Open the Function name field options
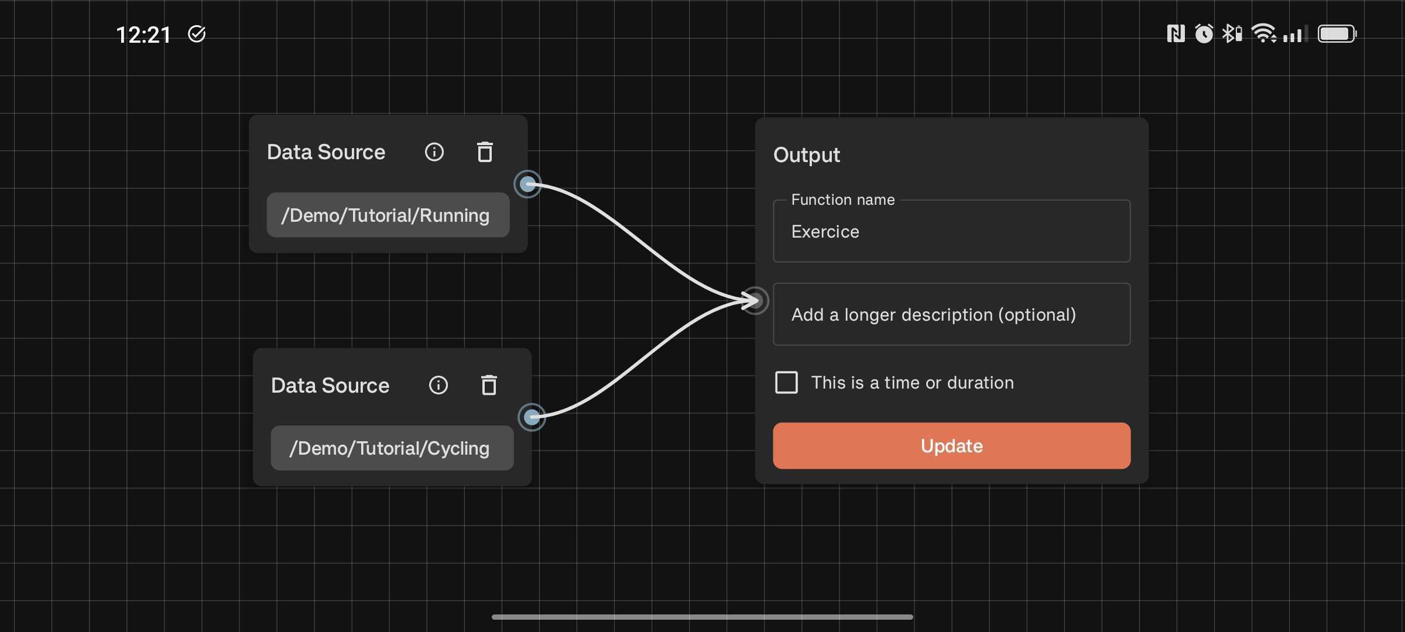 [x=951, y=232]
